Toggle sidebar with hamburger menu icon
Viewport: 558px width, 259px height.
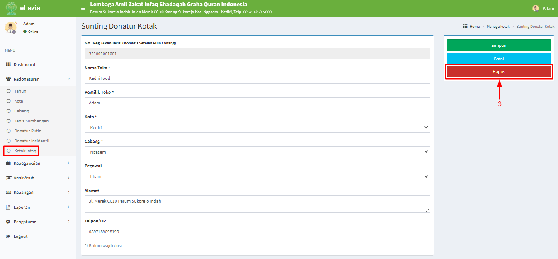click(x=83, y=8)
